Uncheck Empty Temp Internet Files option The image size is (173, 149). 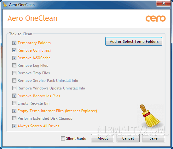tap(14, 111)
